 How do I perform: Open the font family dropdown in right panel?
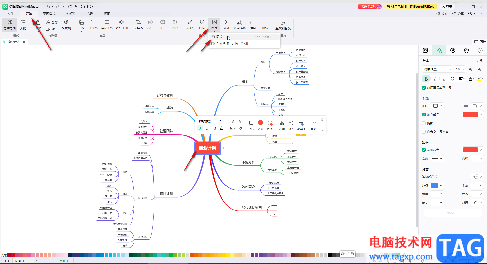click(x=437, y=69)
